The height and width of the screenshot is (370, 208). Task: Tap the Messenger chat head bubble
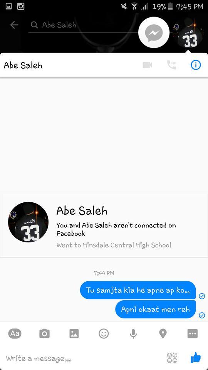[x=154, y=32]
